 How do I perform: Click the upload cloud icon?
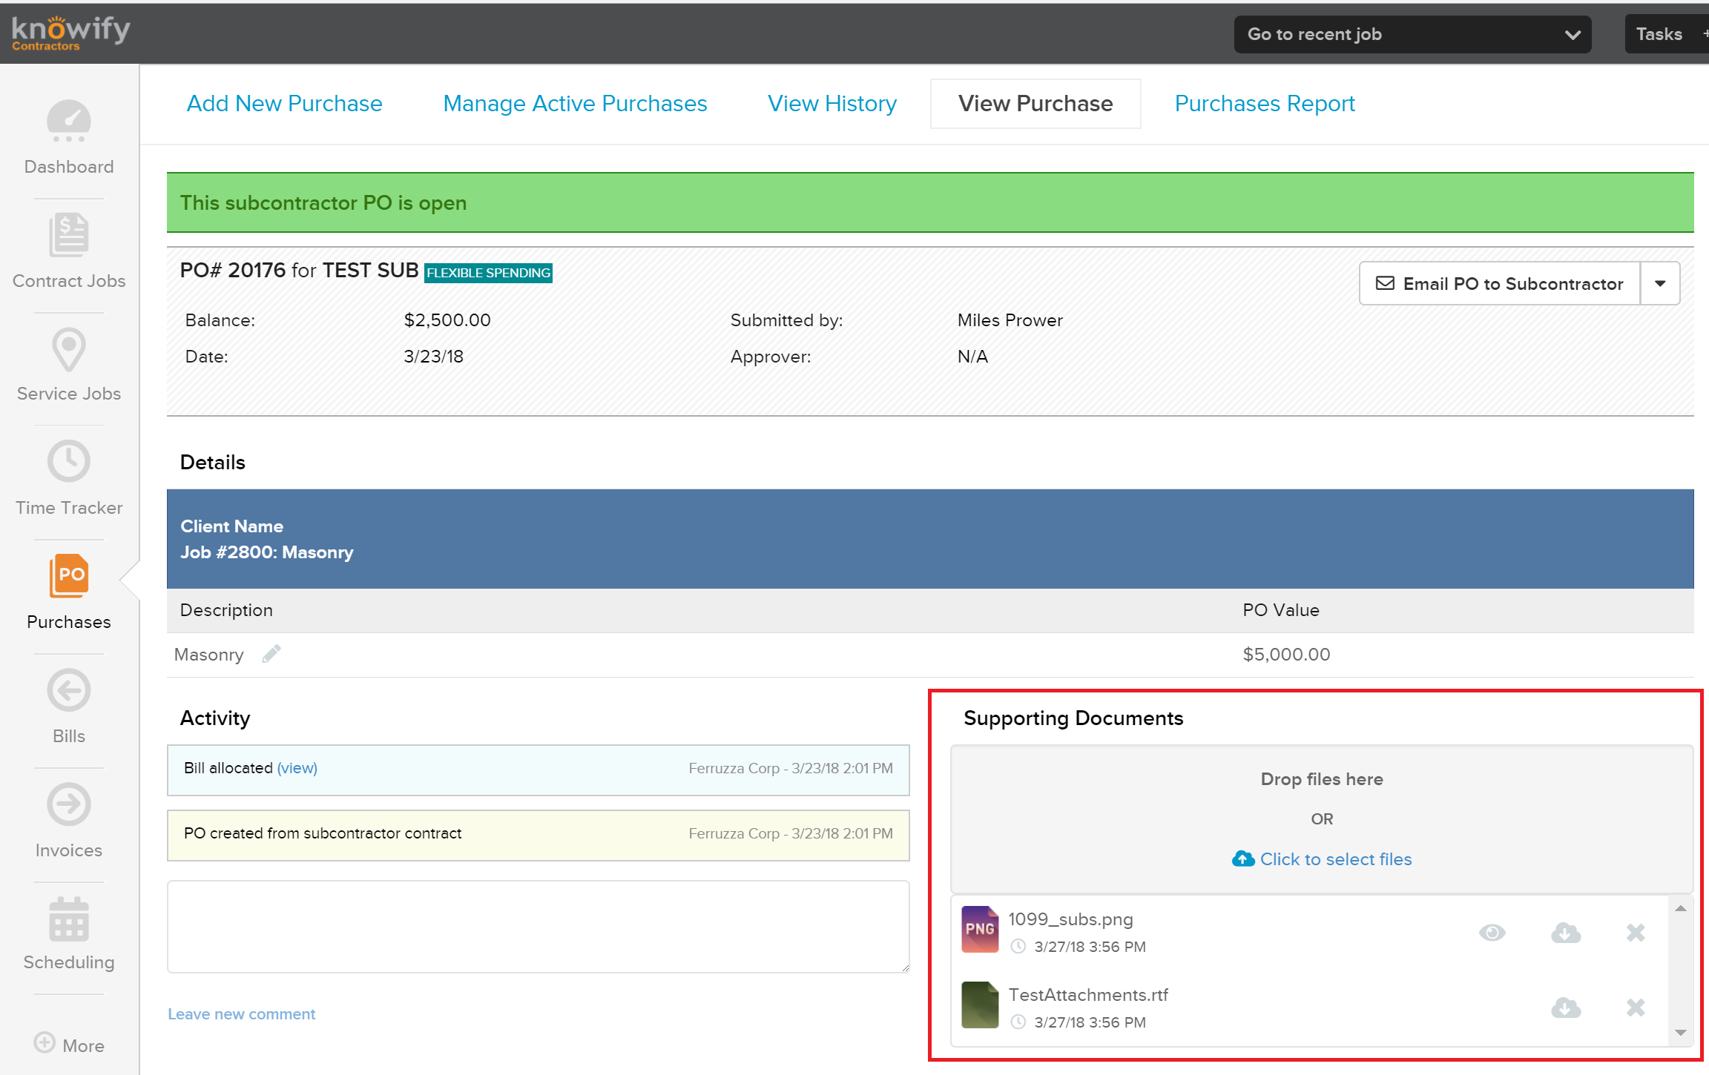[x=1243, y=859]
